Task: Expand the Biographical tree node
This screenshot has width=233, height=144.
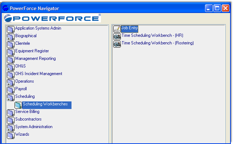Action: (8, 39)
